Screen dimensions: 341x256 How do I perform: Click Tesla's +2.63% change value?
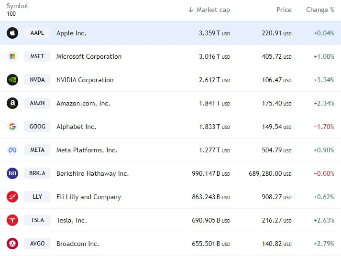324,220
